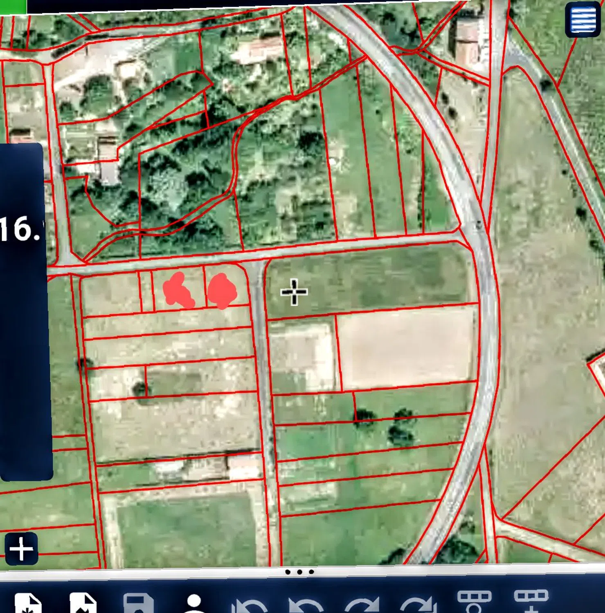Screen dimensions: 605x613
Task: Select the section tool with plus below
Action: tap(531, 602)
